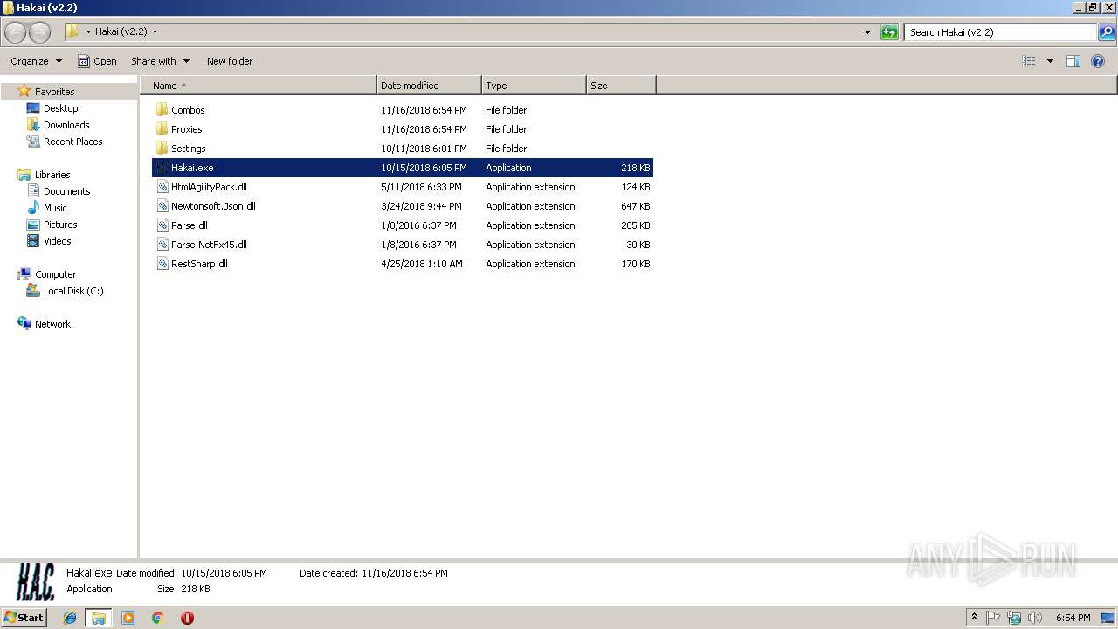Open the Pictures library
This screenshot has width=1118, height=629.
coord(60,225)
